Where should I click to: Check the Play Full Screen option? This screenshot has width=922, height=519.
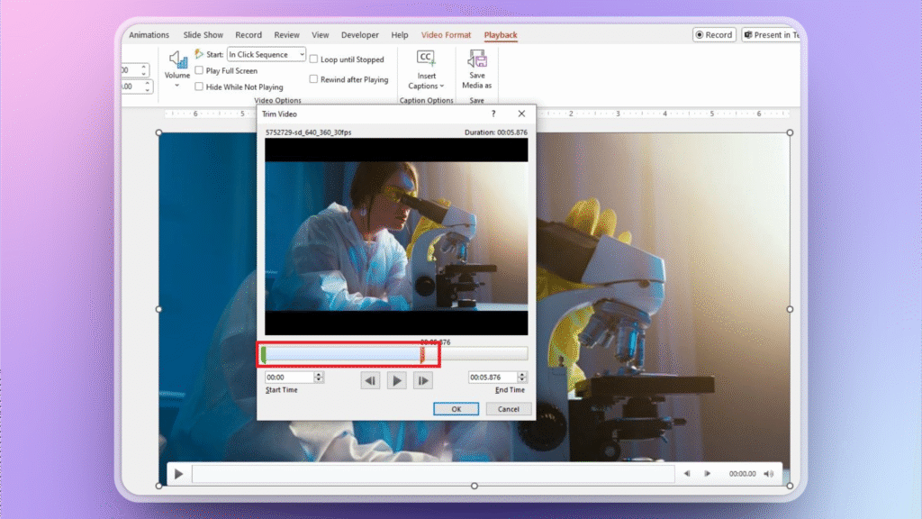click(x=199, y=70)
